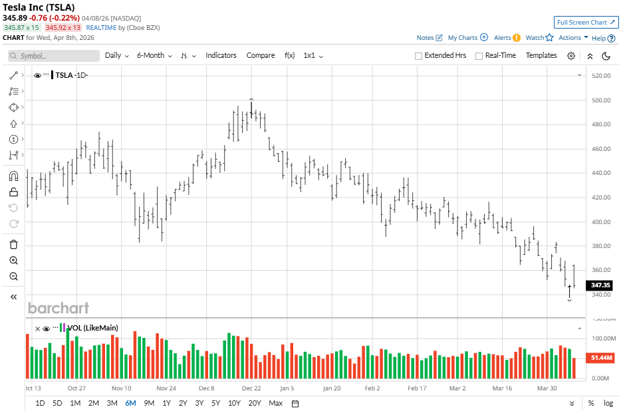Click the Notes edit icon
The height and width of the screenshot is (411, 621).
[439, 38]
